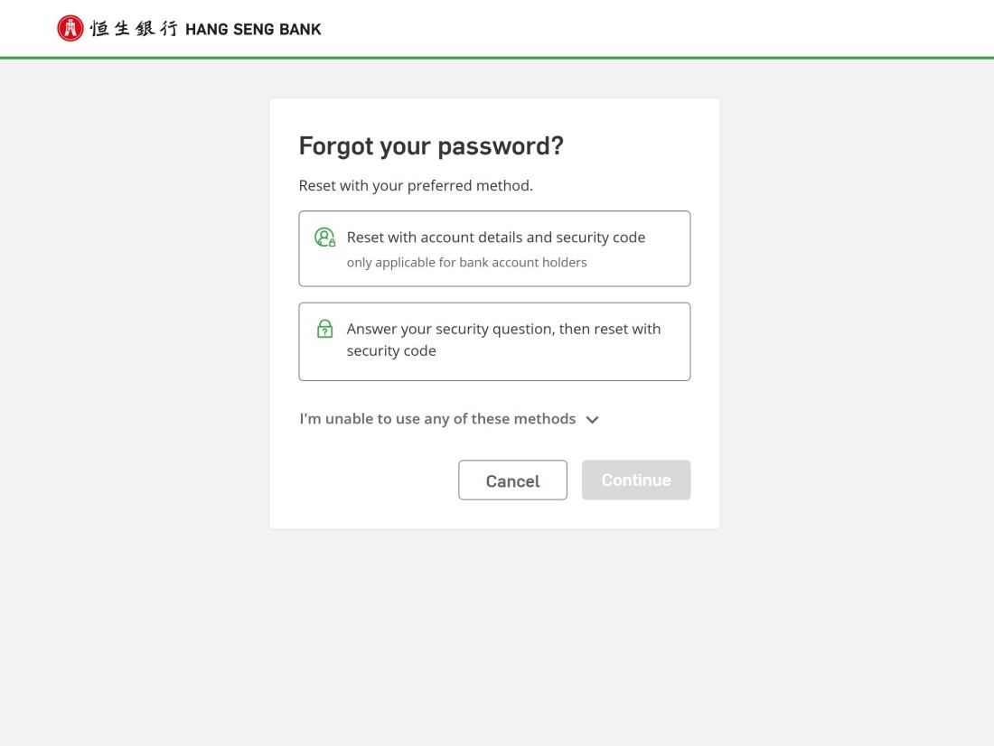Viewport: 994px width, 746px height.
Task: Expand the chevron beside 'unable to use' text
Action: 592,419
